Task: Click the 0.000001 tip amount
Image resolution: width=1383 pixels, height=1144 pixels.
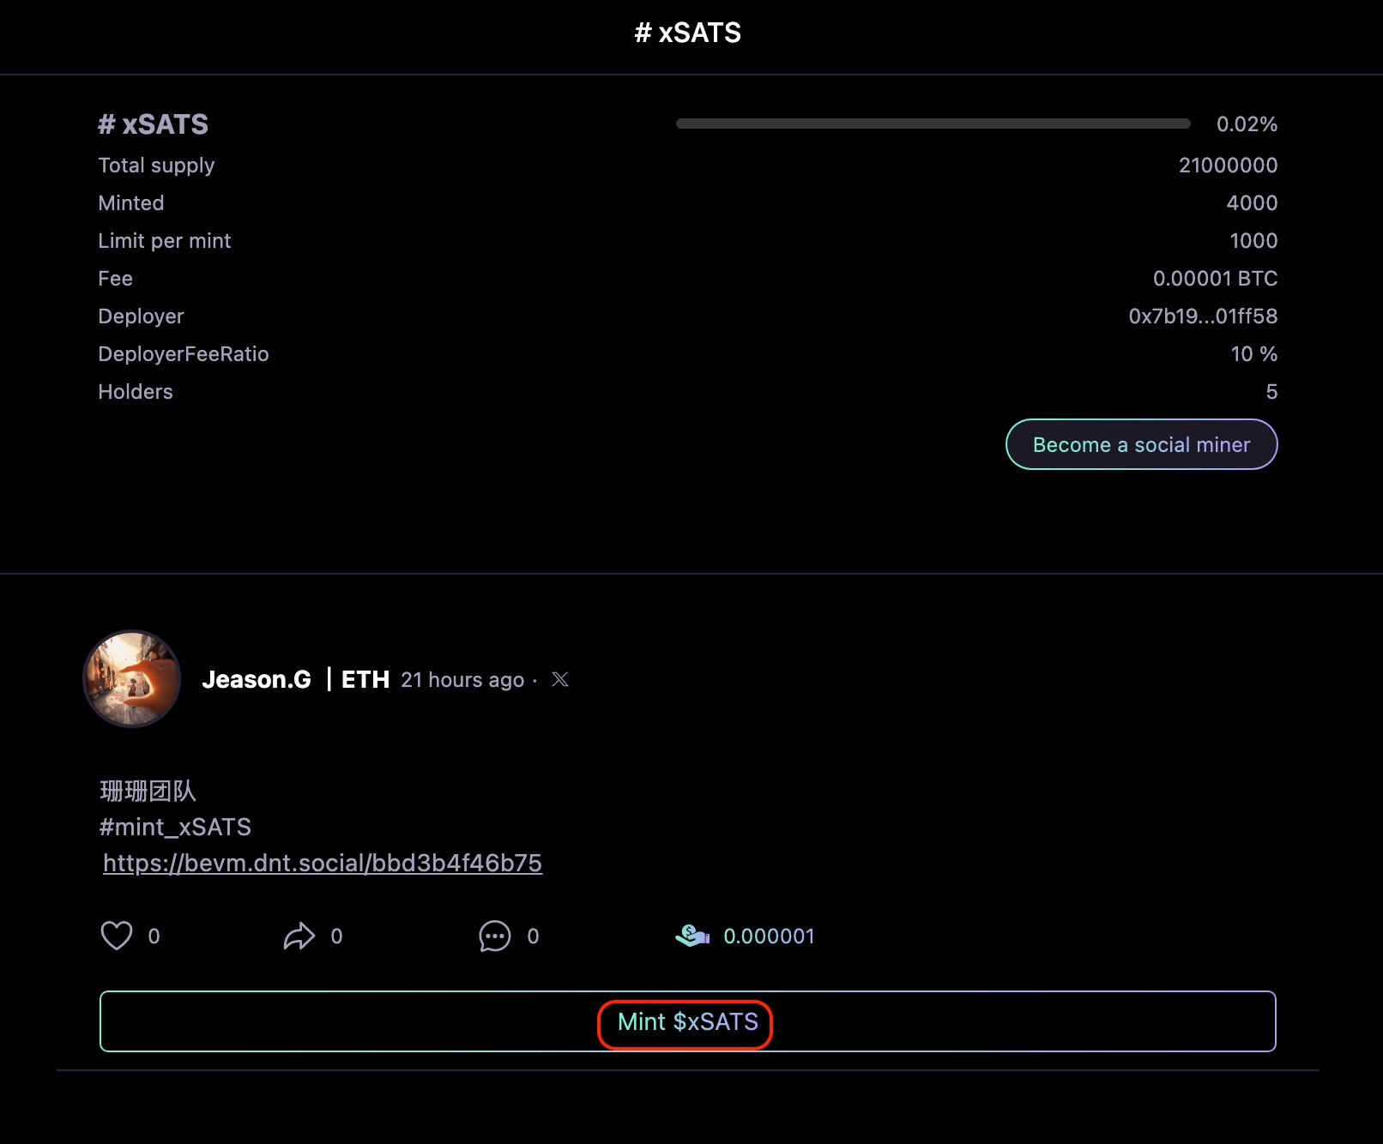Action: point(769,936)
